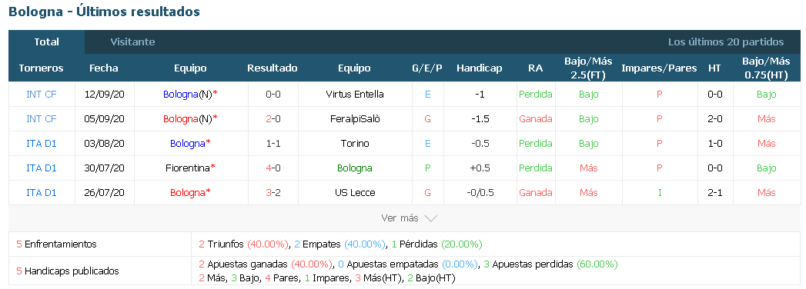Switch to the Visitante tab
Image resolution: width=806 pixels, height=289 pixels.
point(132,42)
